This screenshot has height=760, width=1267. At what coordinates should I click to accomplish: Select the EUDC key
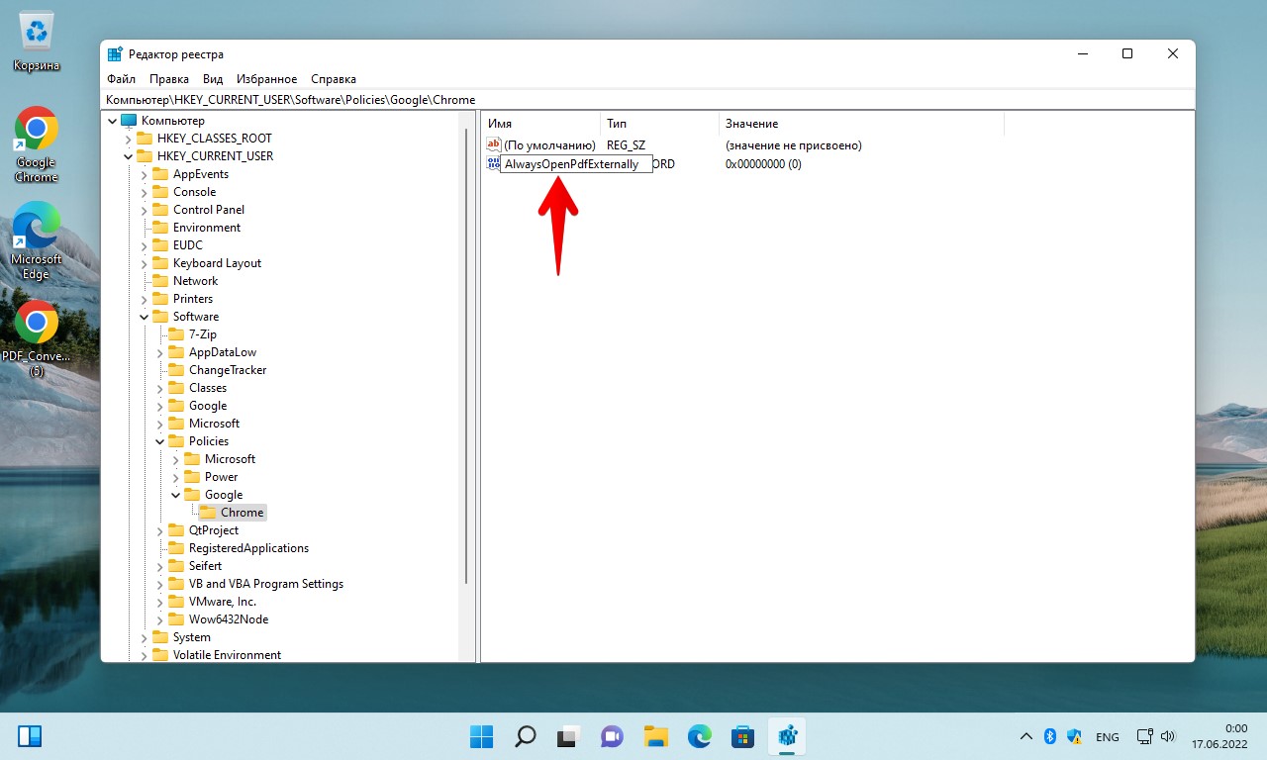tap(187, 245)
